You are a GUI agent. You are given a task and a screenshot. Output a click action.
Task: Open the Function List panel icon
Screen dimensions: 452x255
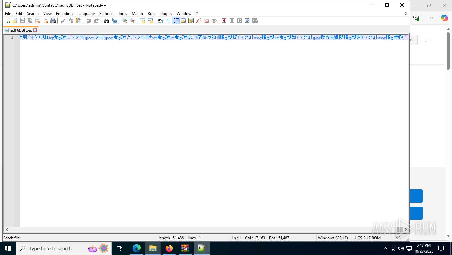199,21
